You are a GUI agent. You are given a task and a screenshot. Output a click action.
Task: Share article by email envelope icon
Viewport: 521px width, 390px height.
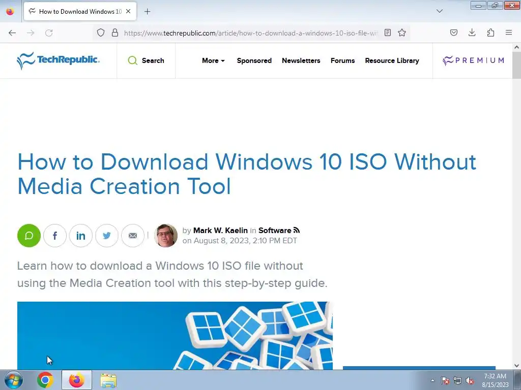[133, 236]
